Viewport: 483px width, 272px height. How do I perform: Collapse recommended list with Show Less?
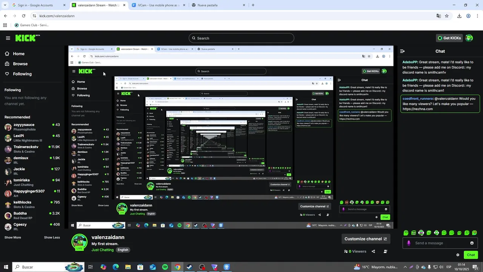[52, 238]
